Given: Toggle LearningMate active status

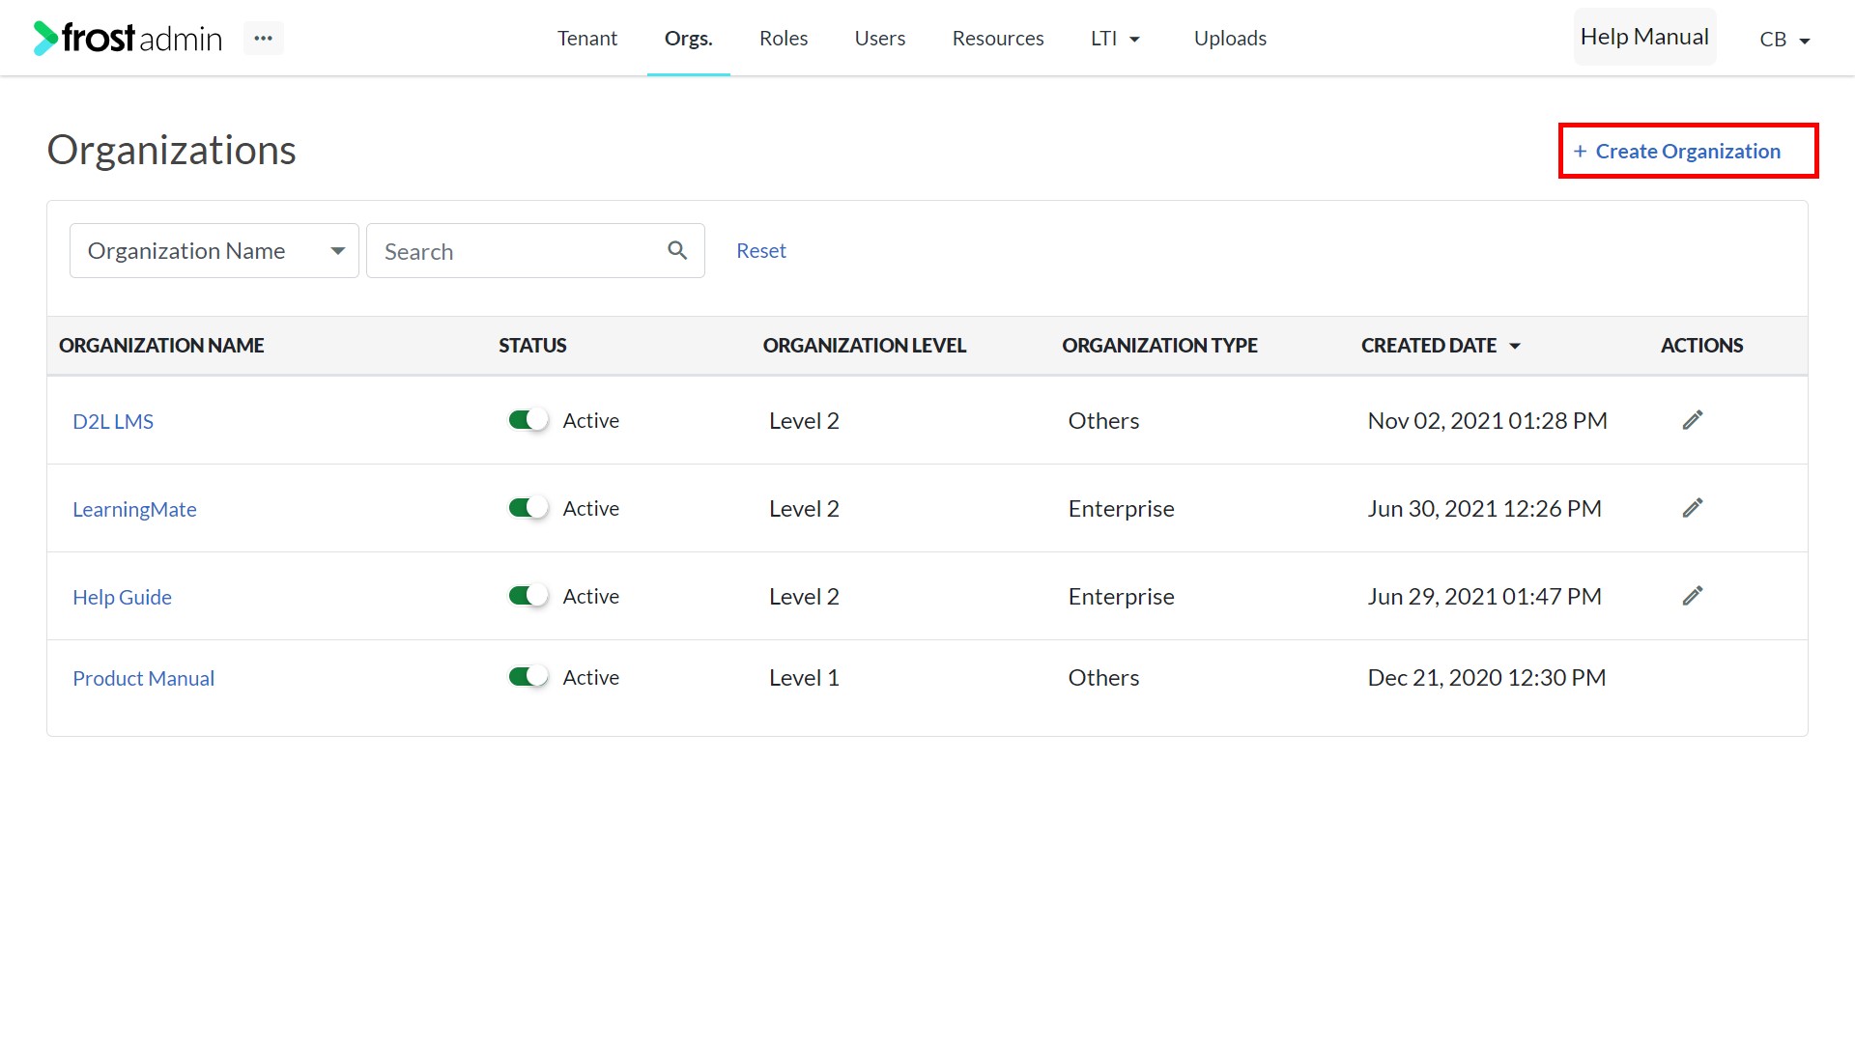Looking at the screenshot, I should coord(528,508).
